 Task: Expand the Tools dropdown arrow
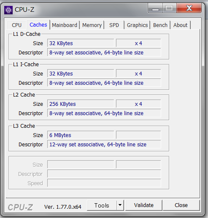pos(120,205)
